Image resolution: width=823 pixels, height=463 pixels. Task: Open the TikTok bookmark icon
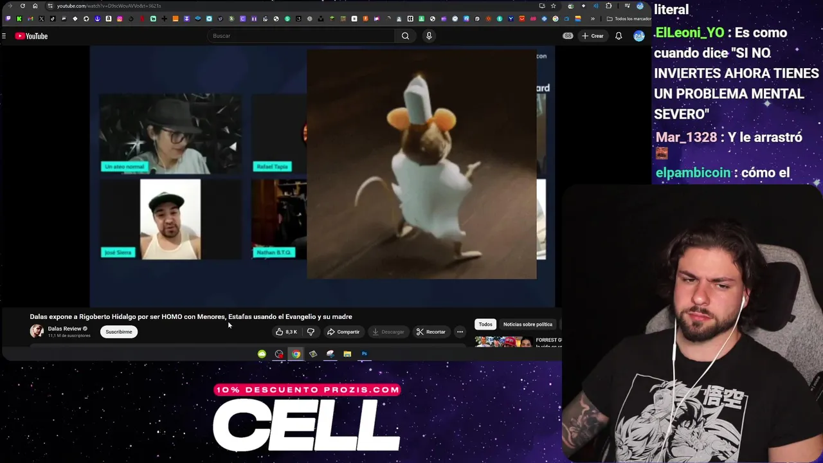pos(53,19)
